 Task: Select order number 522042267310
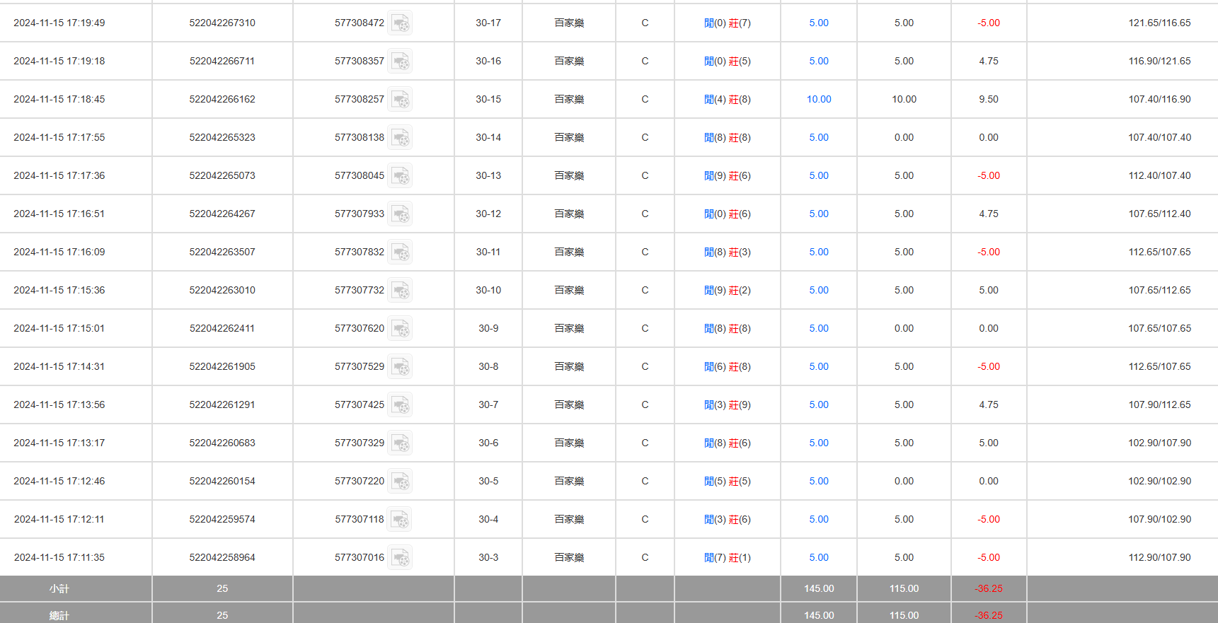[x=222, y=23]
